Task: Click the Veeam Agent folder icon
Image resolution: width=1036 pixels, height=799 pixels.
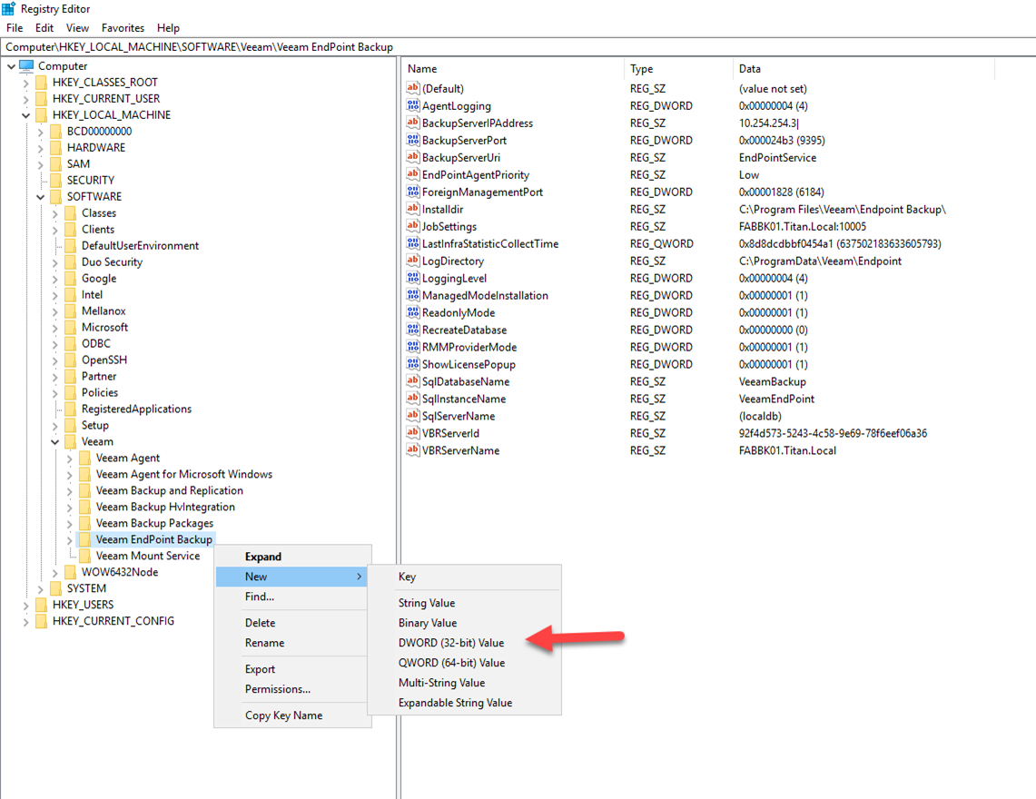Action: (x=84, y=458)
